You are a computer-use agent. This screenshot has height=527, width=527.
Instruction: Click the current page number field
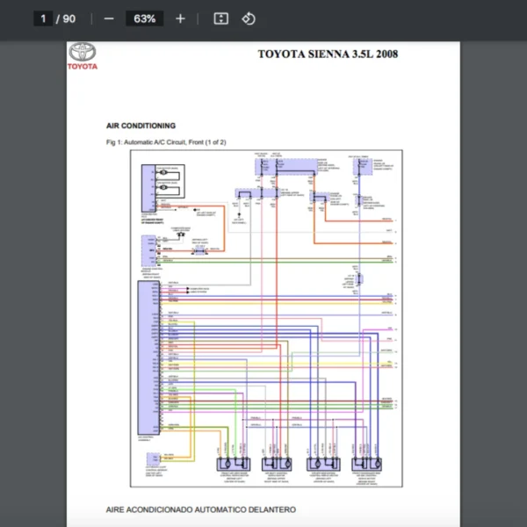click(x=42, y=18)
